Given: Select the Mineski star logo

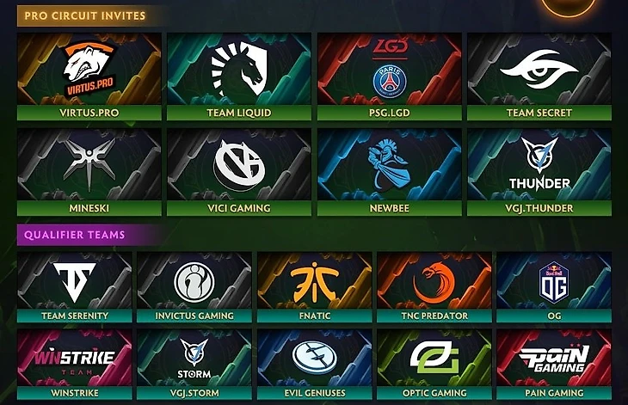Looking at the screenshot, I should pos(89,164).
